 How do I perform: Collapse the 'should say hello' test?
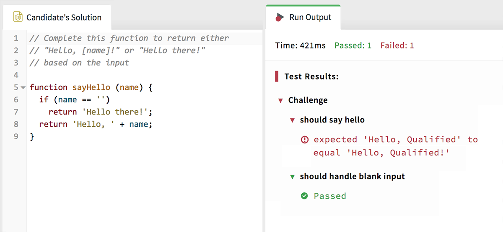click(293, 120)
